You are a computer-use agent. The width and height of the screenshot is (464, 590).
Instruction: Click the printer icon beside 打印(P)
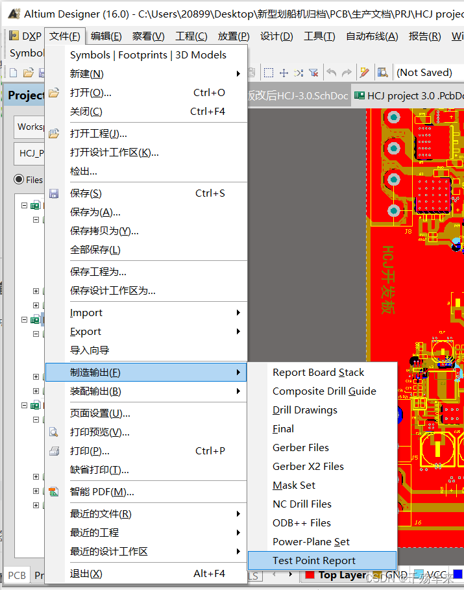pos(55,451)
